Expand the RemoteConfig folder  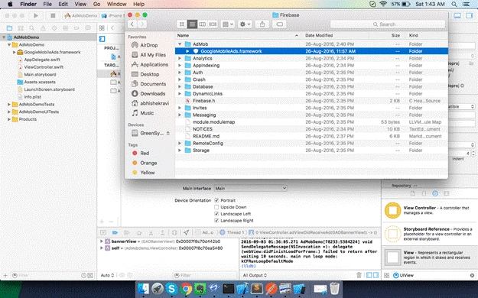[180, 143]
